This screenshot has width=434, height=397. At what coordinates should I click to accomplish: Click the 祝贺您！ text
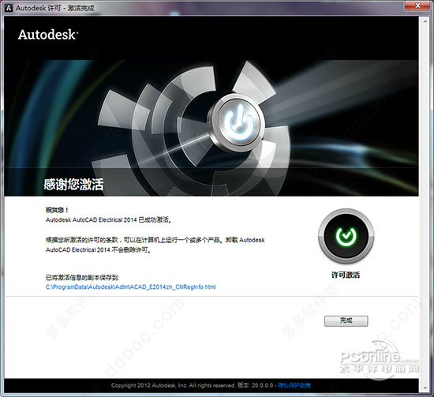click(57, 210)
